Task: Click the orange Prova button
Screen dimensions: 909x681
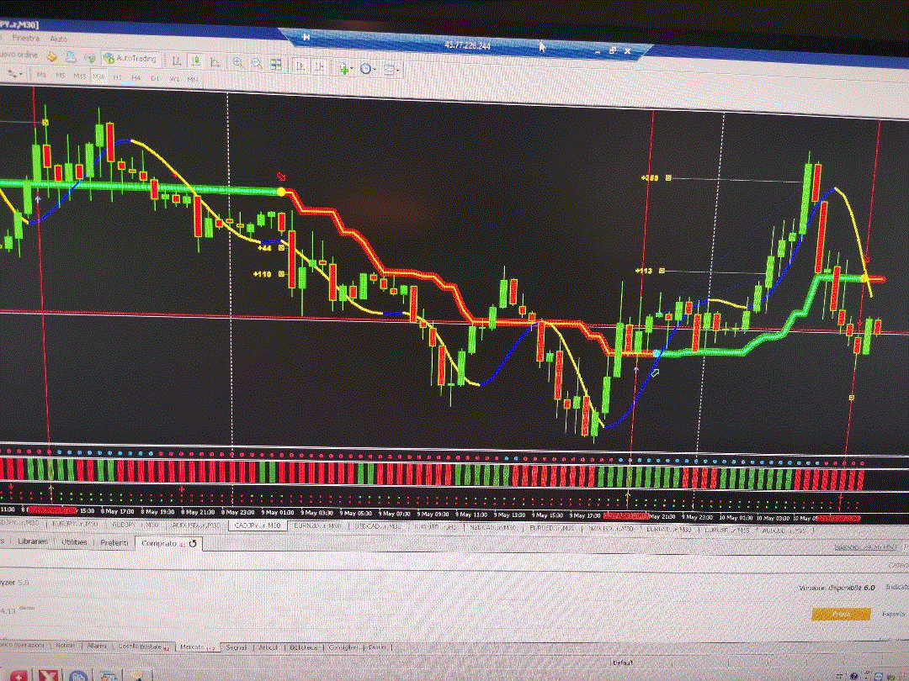Action: click(x=841, y=614)
